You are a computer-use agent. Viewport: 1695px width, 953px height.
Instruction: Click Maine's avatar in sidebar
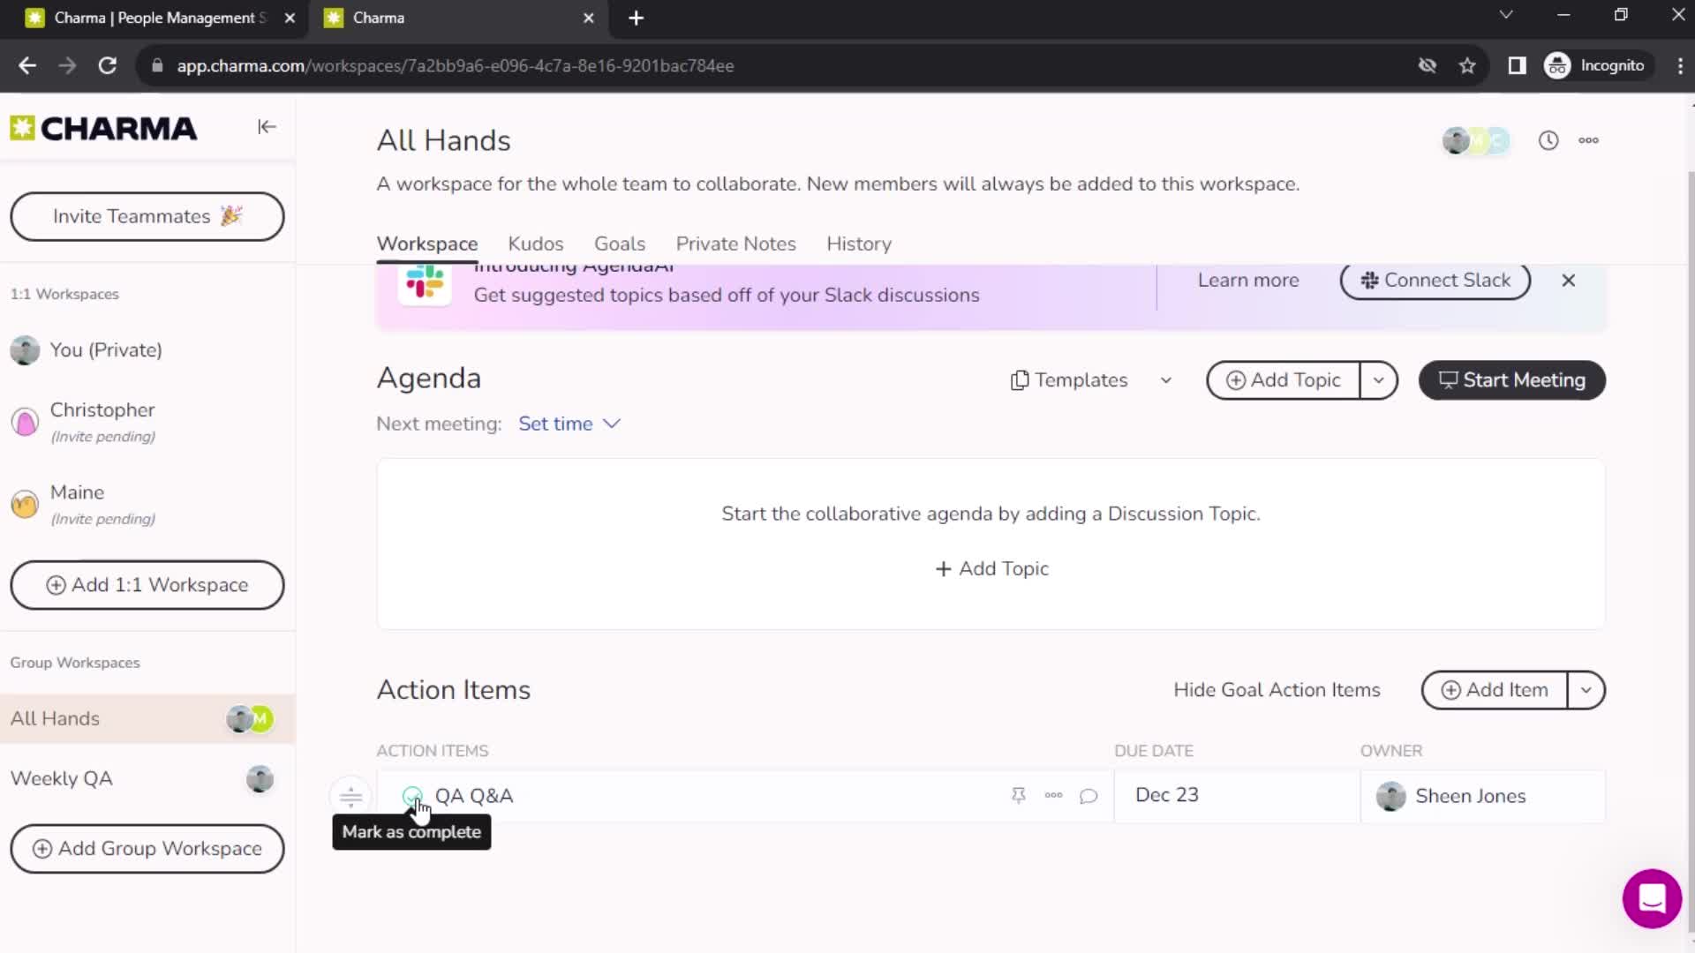[x=25, y=504]
